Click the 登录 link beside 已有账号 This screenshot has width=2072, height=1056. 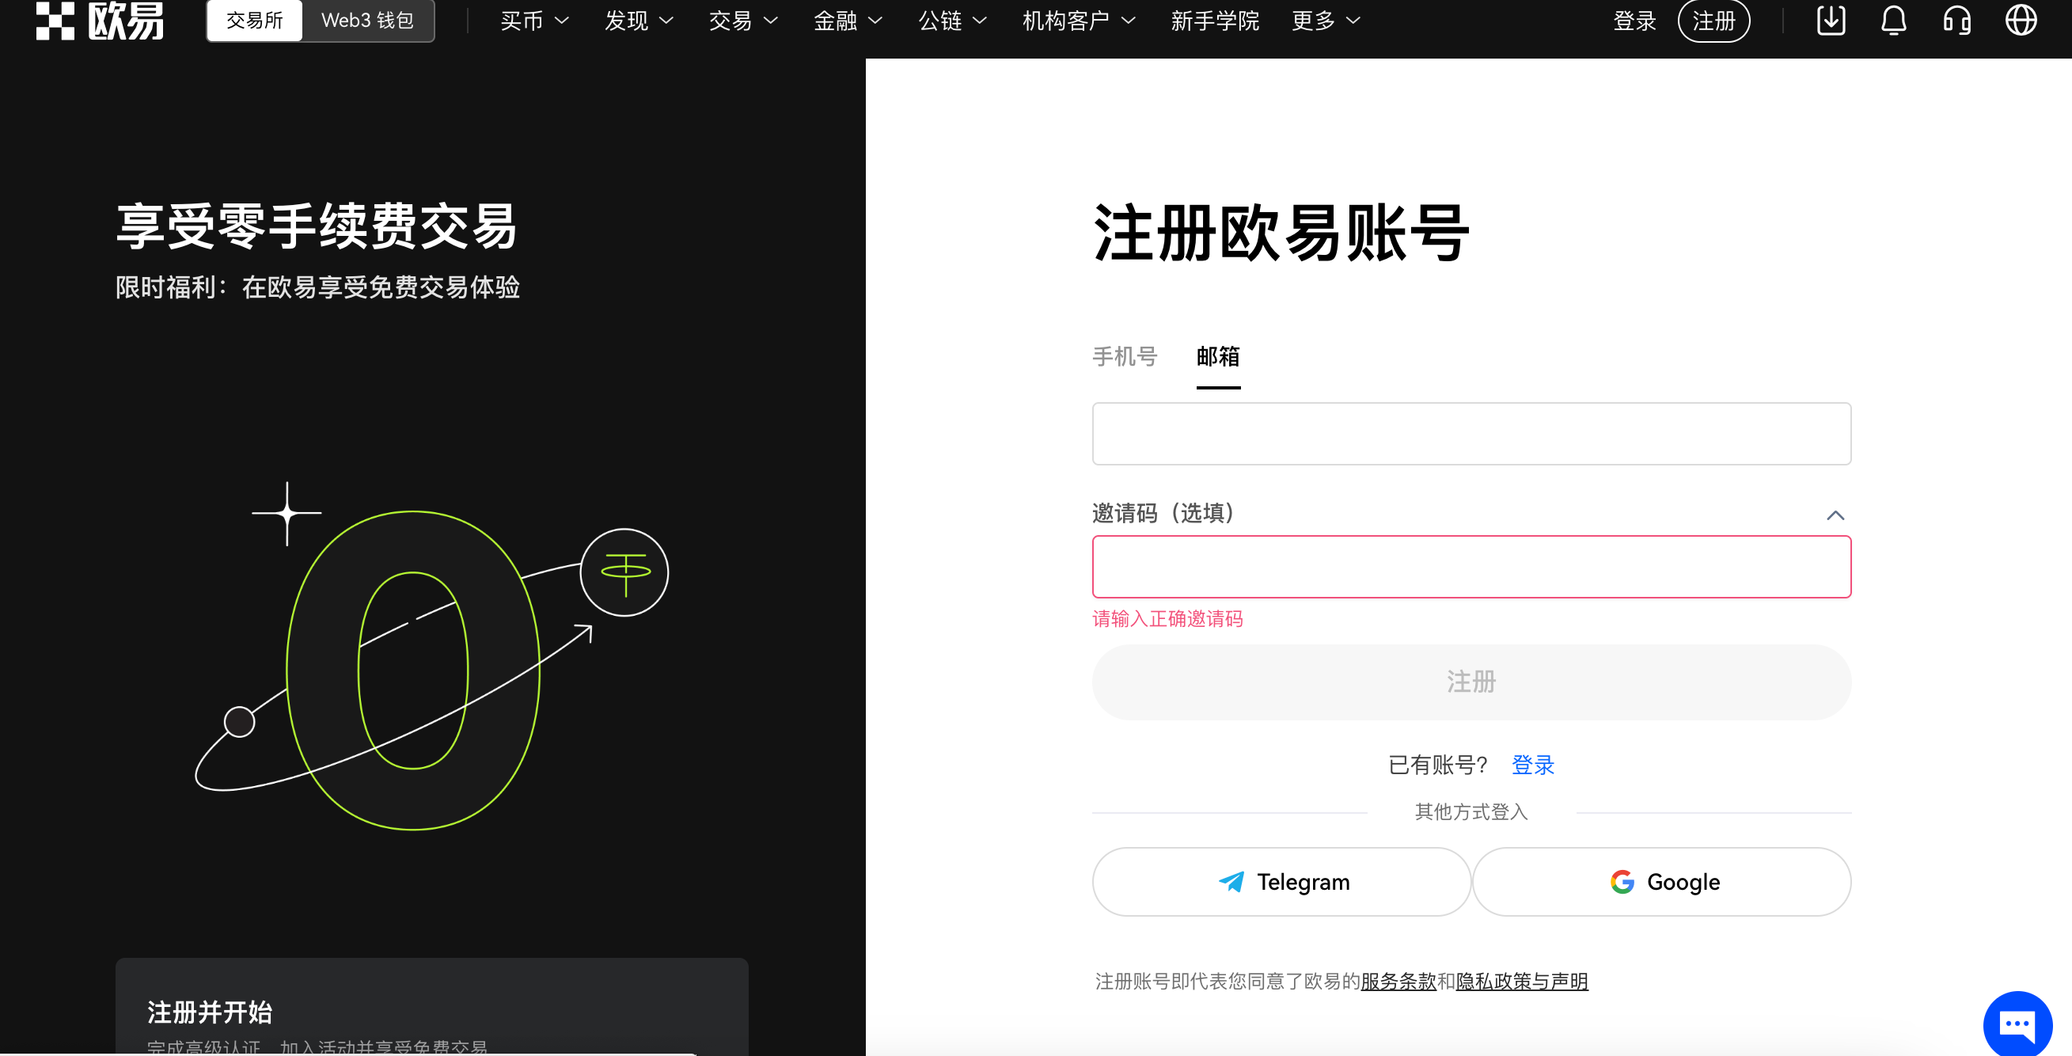(x=1532, y=765)
